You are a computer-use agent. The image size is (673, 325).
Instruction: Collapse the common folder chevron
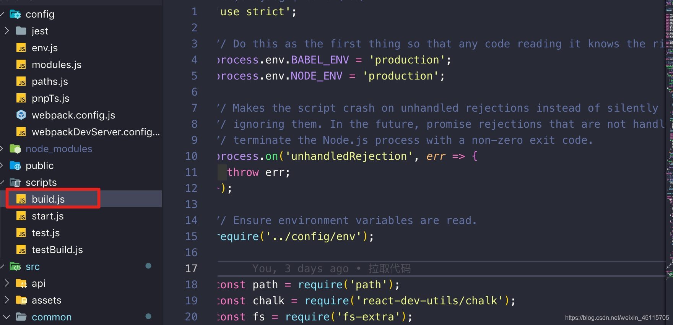click(7, 317)
